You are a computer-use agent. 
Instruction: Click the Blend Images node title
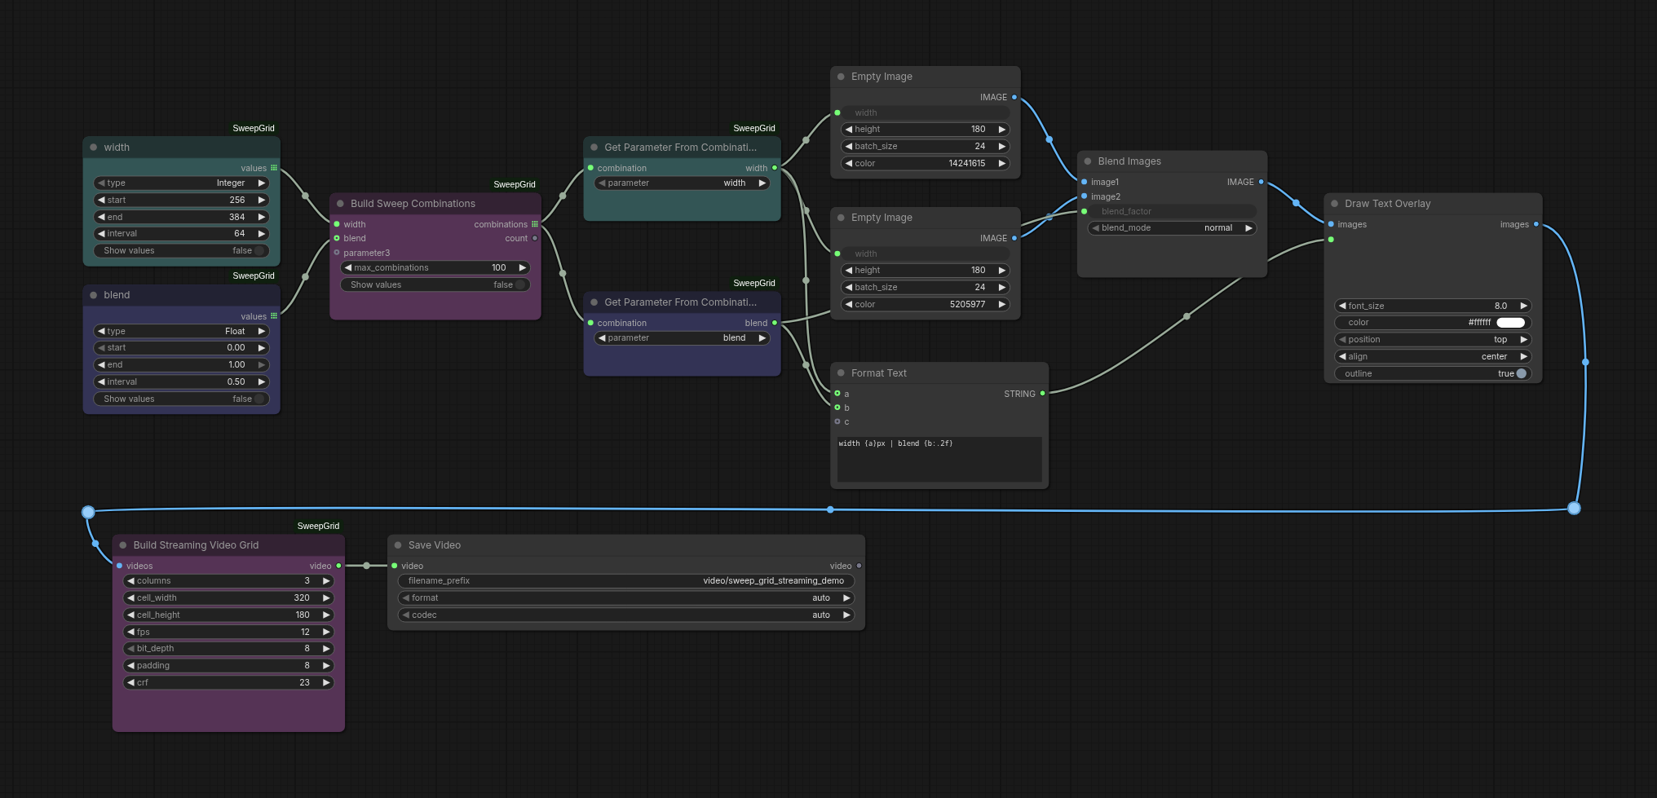pyautogui.click(x=1129, y=161)
